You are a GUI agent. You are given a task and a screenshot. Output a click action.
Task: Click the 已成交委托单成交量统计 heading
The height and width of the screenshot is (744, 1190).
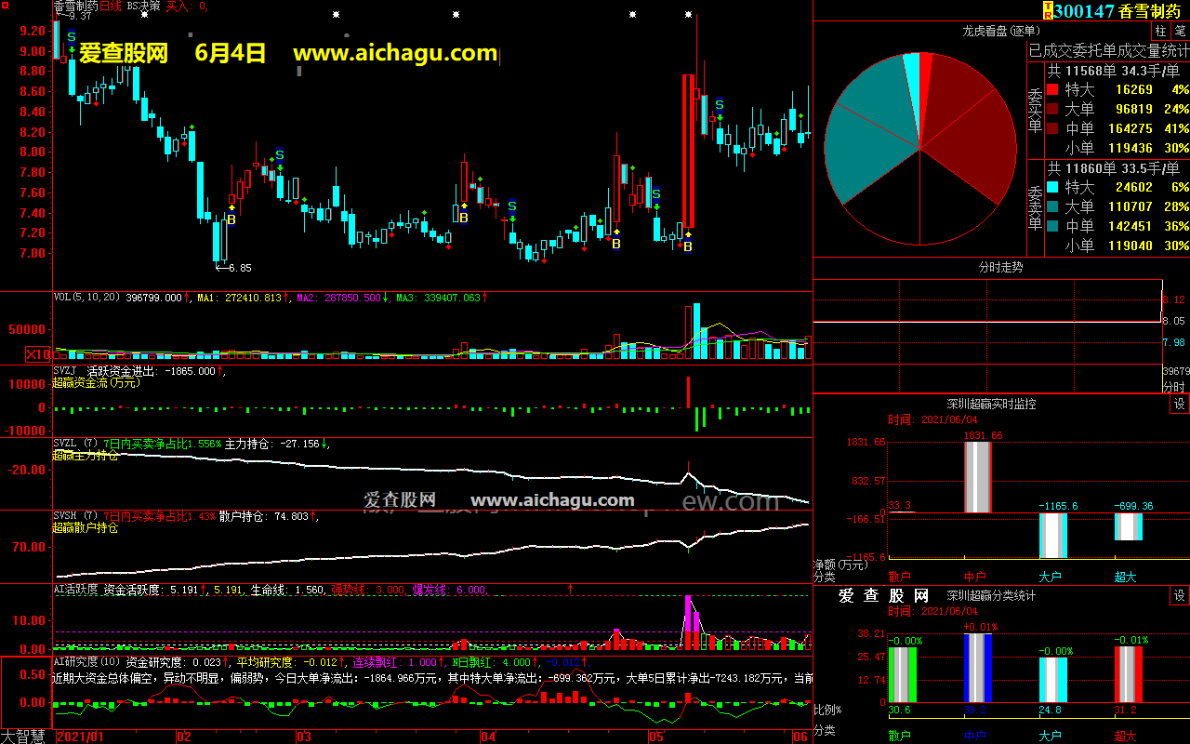pyautogui.click(x=1108, y=50)
